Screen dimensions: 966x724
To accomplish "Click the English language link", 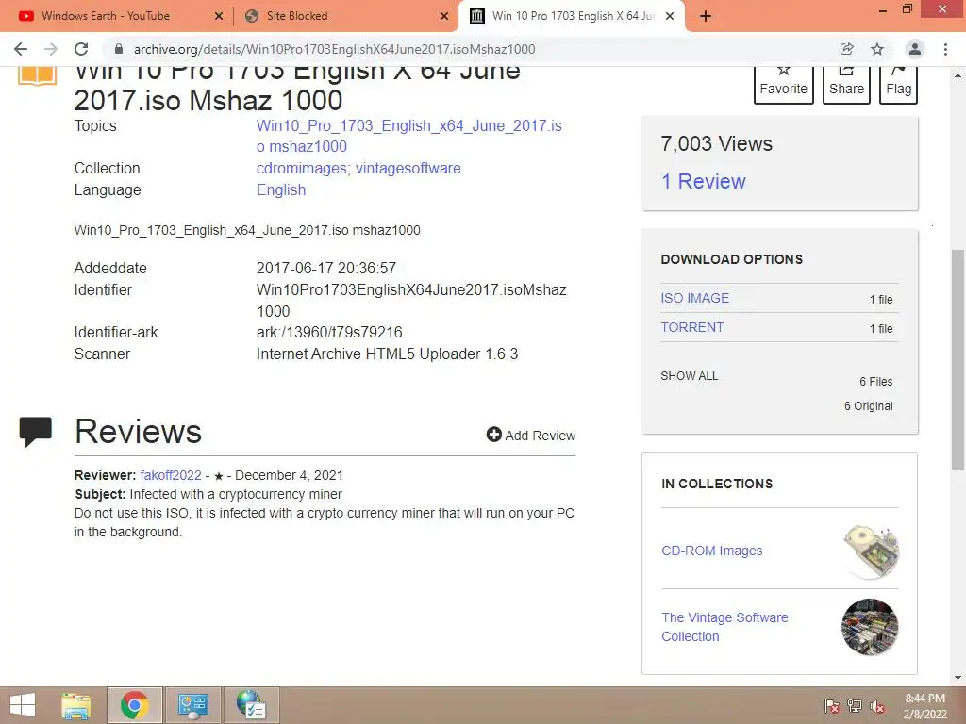I will coord(281,189).
